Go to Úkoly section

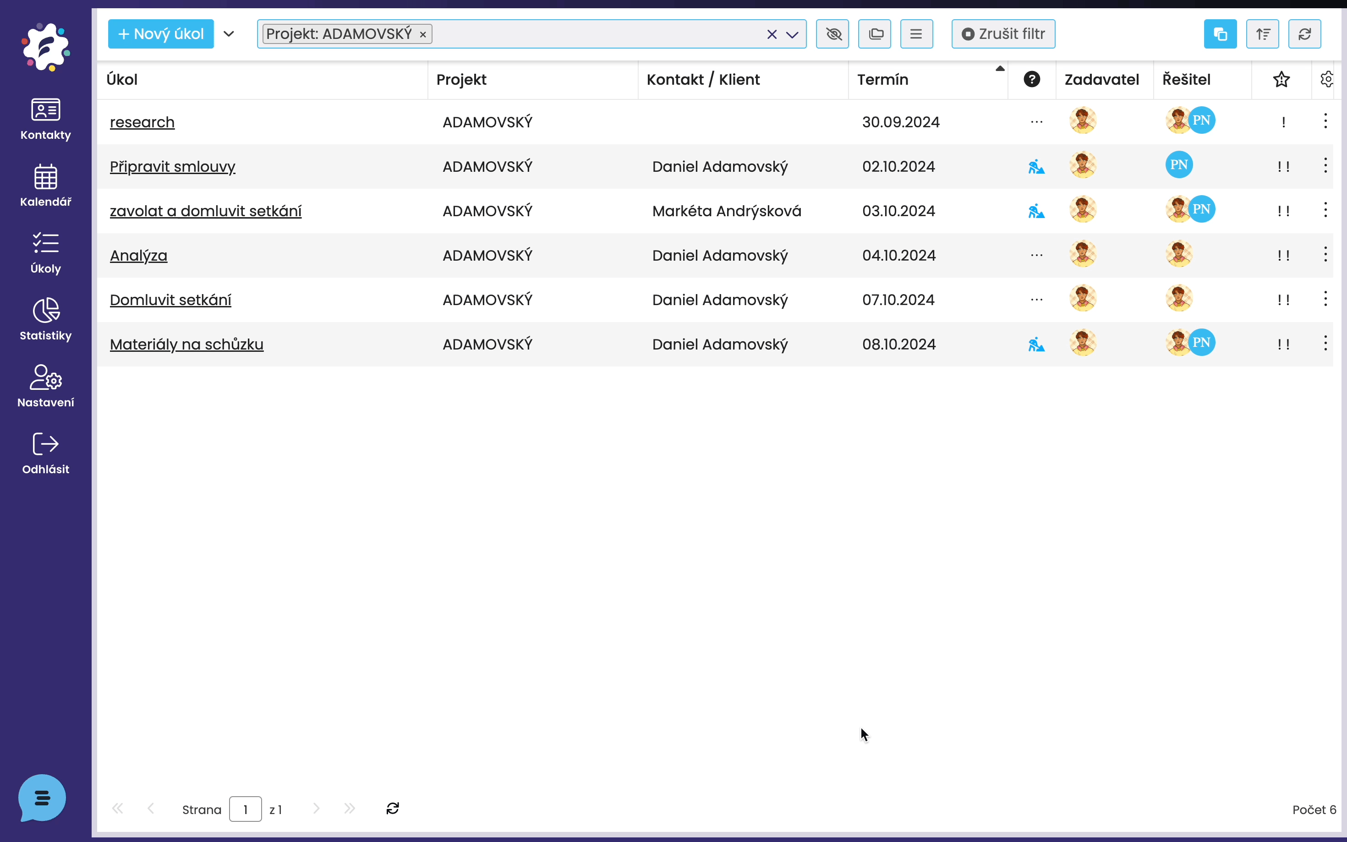(x=46, y=253)
